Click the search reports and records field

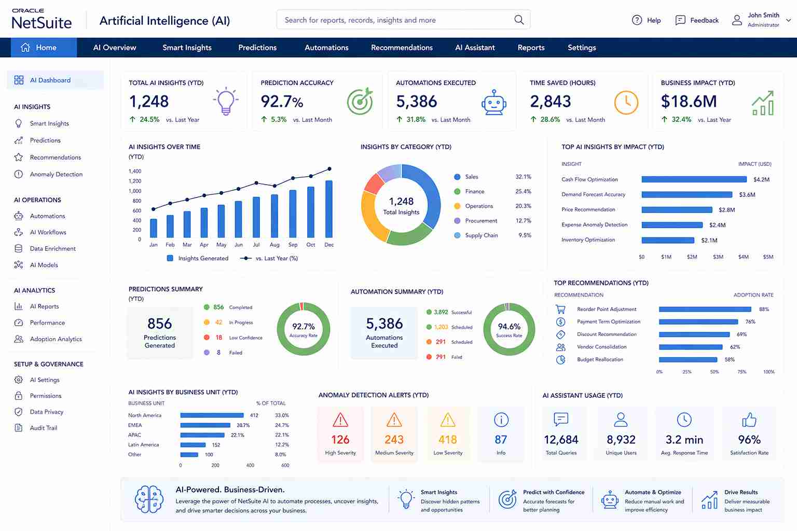[403, 20]
